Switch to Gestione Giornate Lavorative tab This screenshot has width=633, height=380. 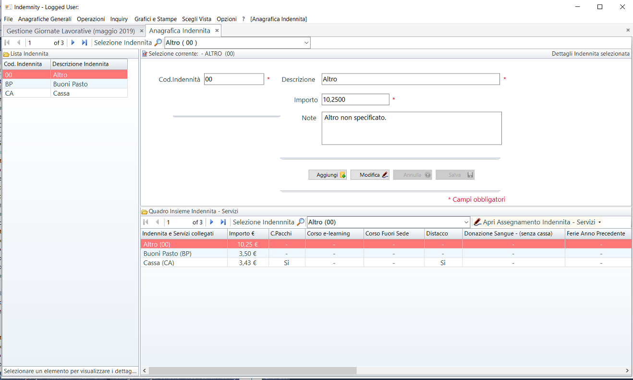pos(71,31)
